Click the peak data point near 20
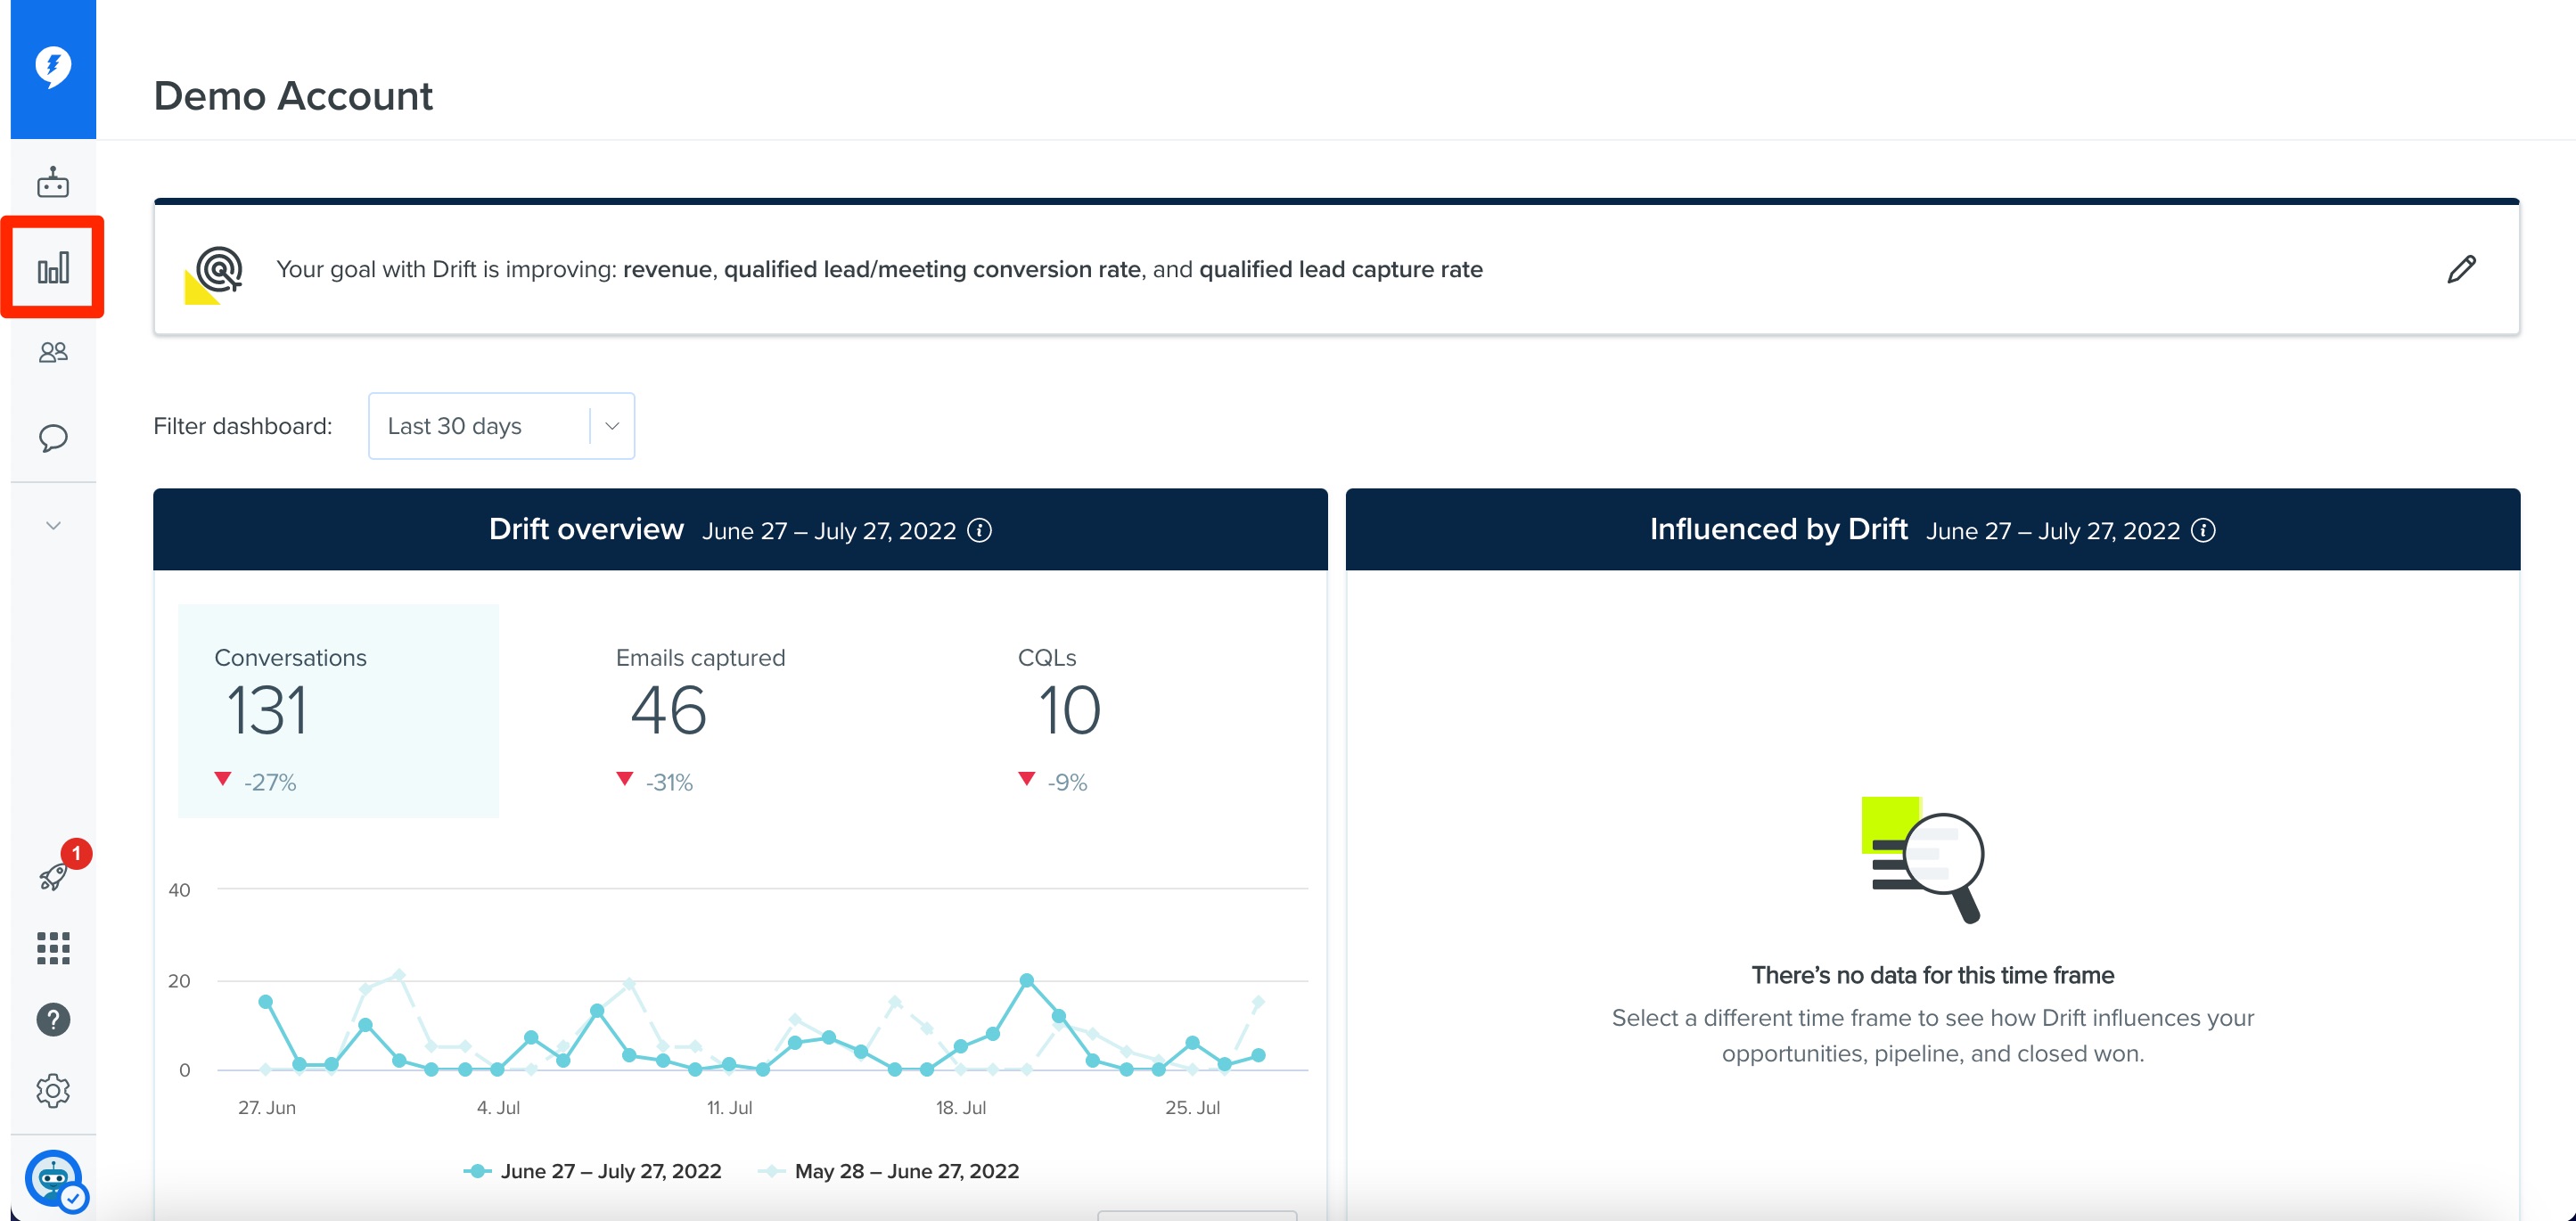Image resolution: width=2576 pixels, height=1221 pixels. (1026, 981)
